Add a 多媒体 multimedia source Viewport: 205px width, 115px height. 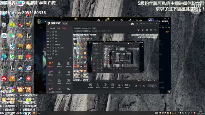[112, 86]
